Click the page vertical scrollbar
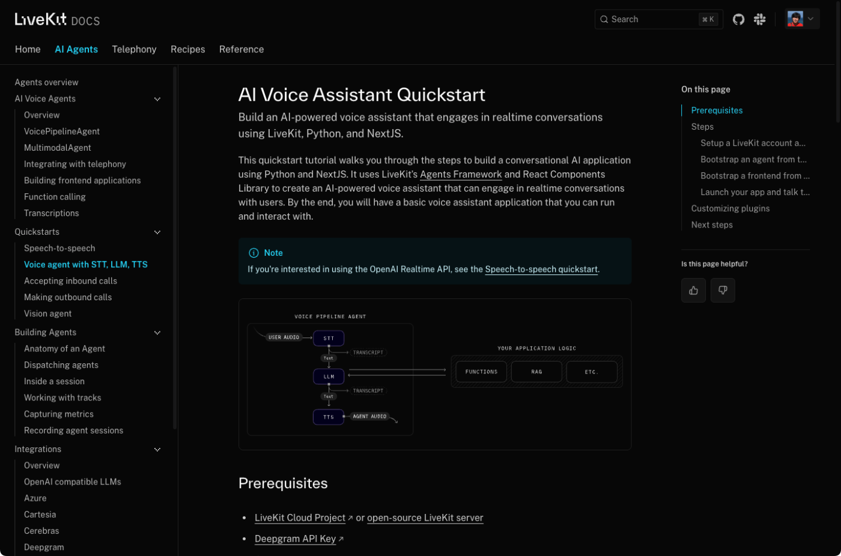 click(x=838, y=61)
